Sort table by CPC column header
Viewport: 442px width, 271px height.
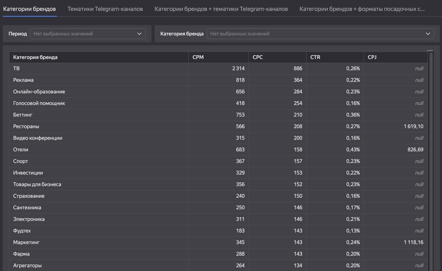258,57
